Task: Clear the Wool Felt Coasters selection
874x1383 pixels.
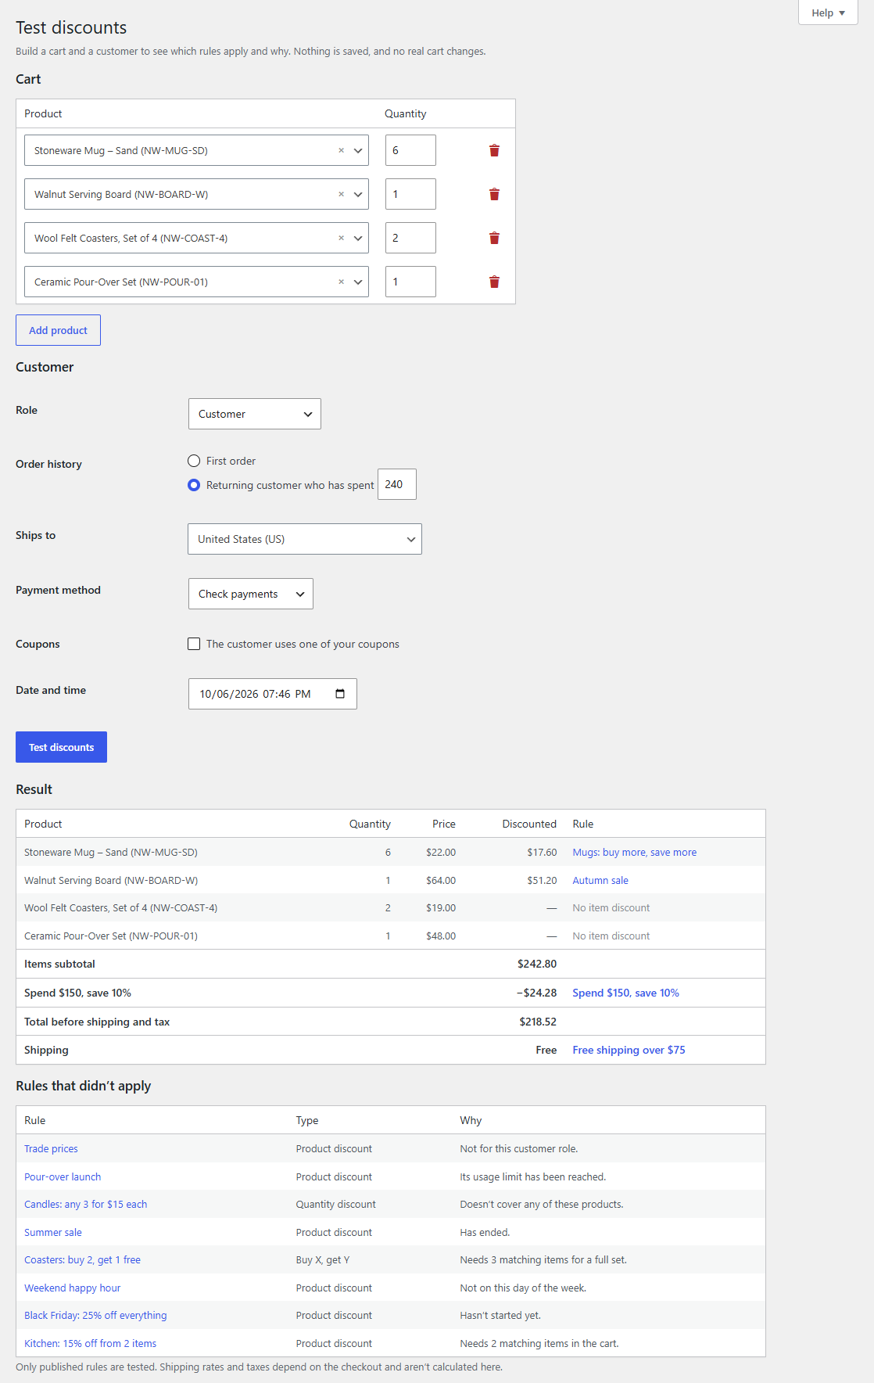Action: coord(341,238)
